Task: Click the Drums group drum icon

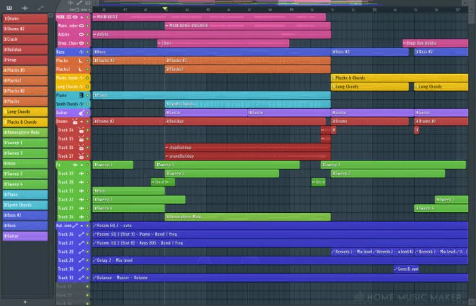Action: pos(75,122)
